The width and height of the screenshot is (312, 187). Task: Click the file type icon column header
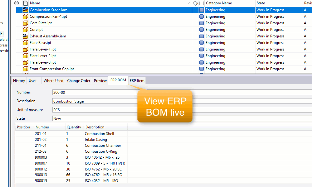pos(25,3)
